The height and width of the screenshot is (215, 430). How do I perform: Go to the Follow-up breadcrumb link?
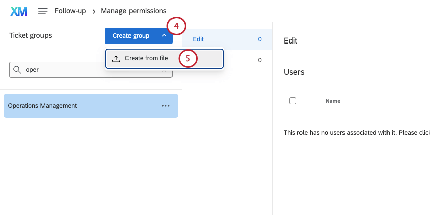[x=70, y=11]
